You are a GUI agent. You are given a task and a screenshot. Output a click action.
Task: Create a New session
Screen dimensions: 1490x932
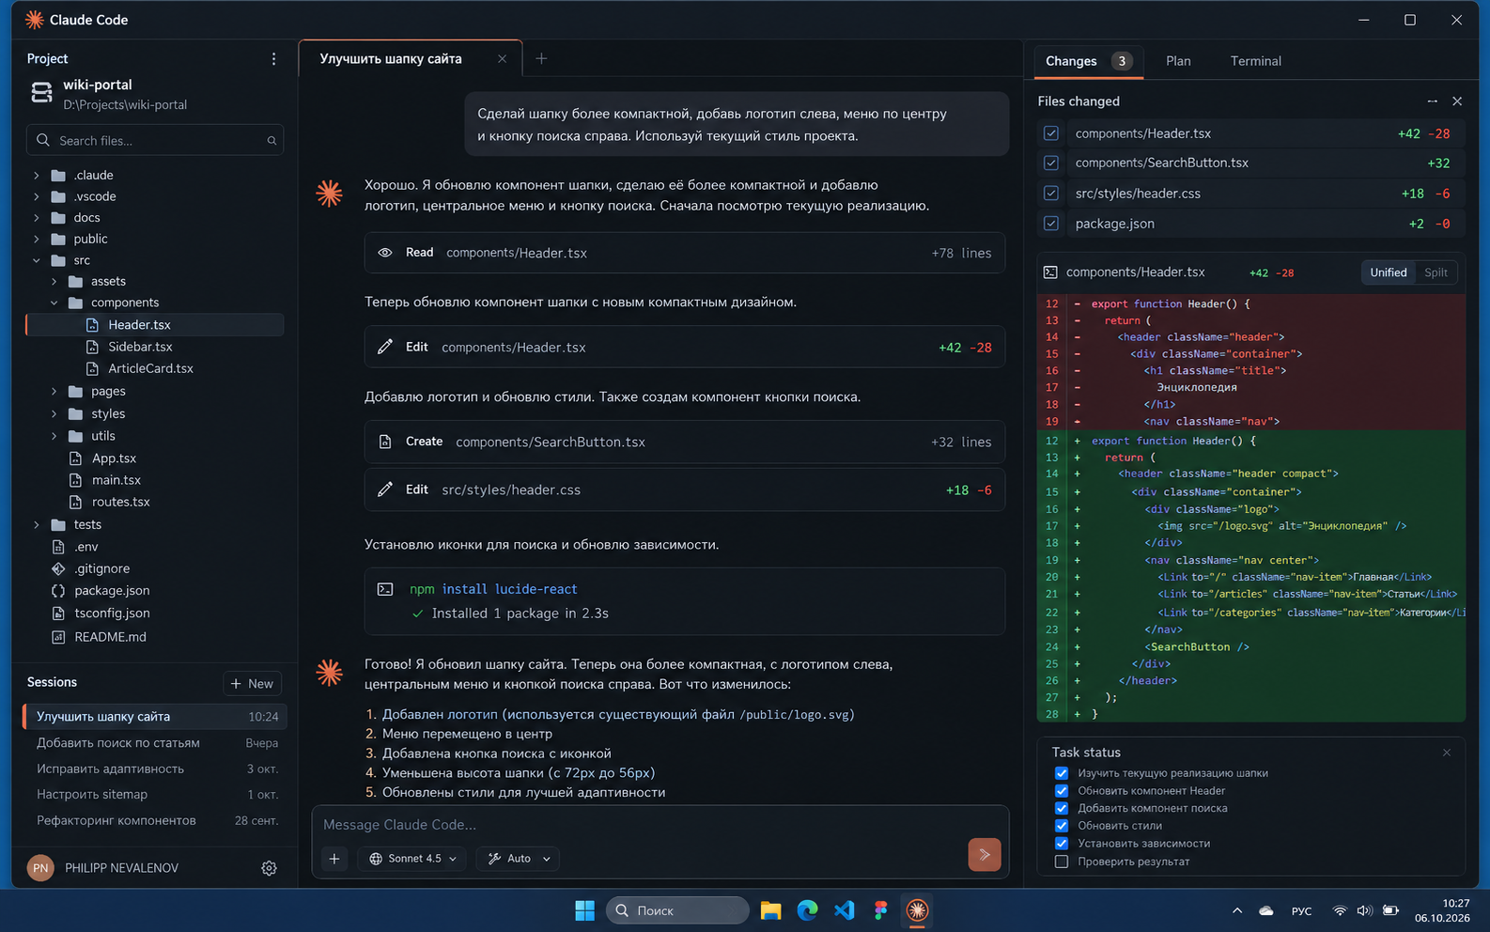(x=252, y=683)
